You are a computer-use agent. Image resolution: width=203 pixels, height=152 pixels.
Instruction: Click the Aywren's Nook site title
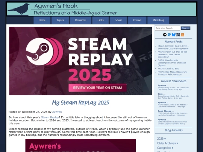point(56,6)
